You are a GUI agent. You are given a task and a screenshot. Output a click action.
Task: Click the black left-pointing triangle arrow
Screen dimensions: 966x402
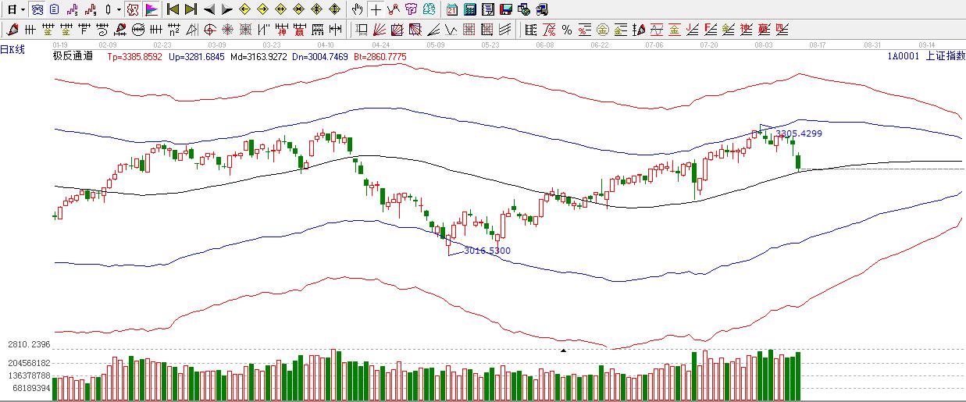pos(209,9)
